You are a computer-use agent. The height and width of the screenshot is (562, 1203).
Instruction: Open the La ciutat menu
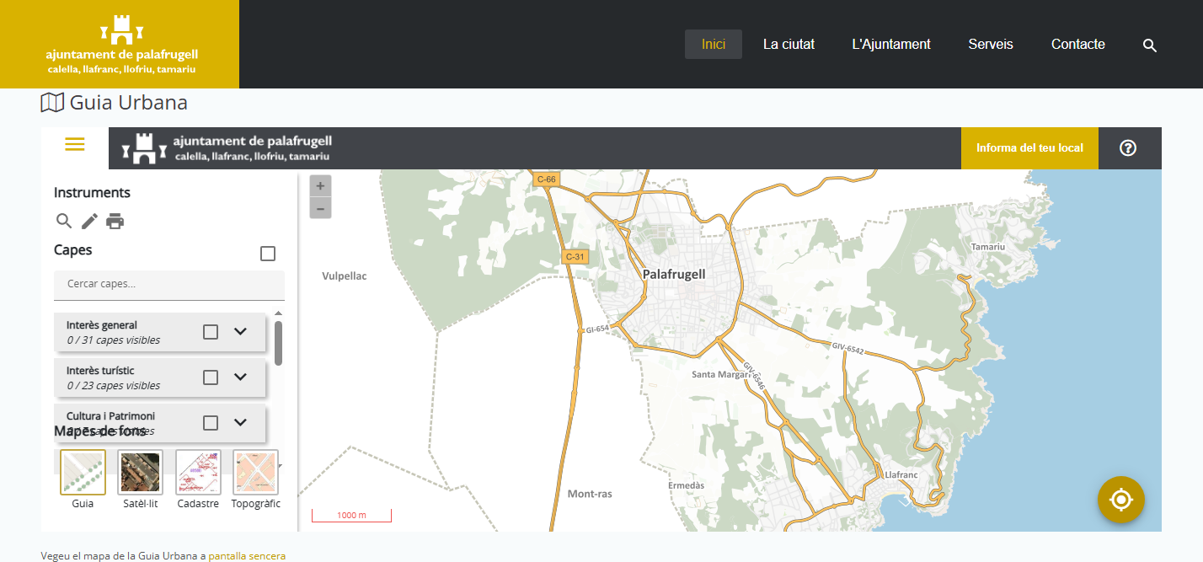(789, 45)
